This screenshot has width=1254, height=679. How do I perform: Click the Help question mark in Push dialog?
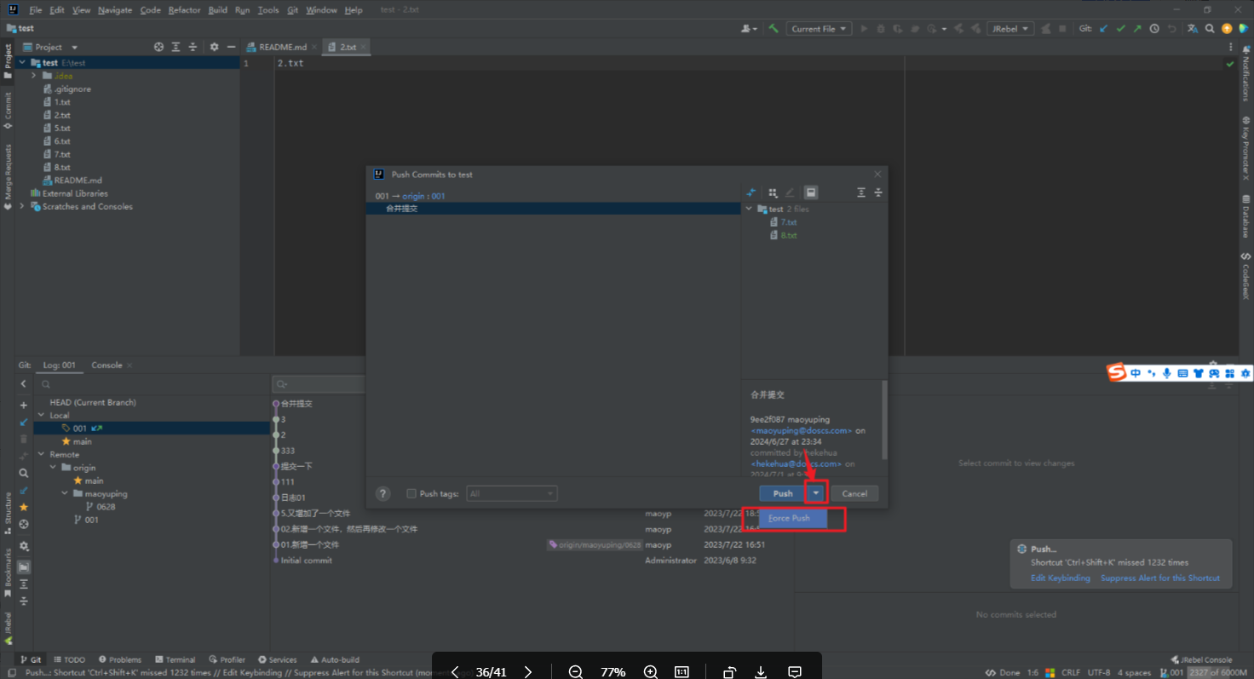pos(383,493)
